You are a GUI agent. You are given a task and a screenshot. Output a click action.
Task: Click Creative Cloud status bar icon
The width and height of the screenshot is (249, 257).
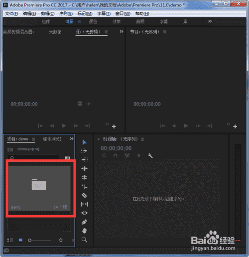click(6, 250)
